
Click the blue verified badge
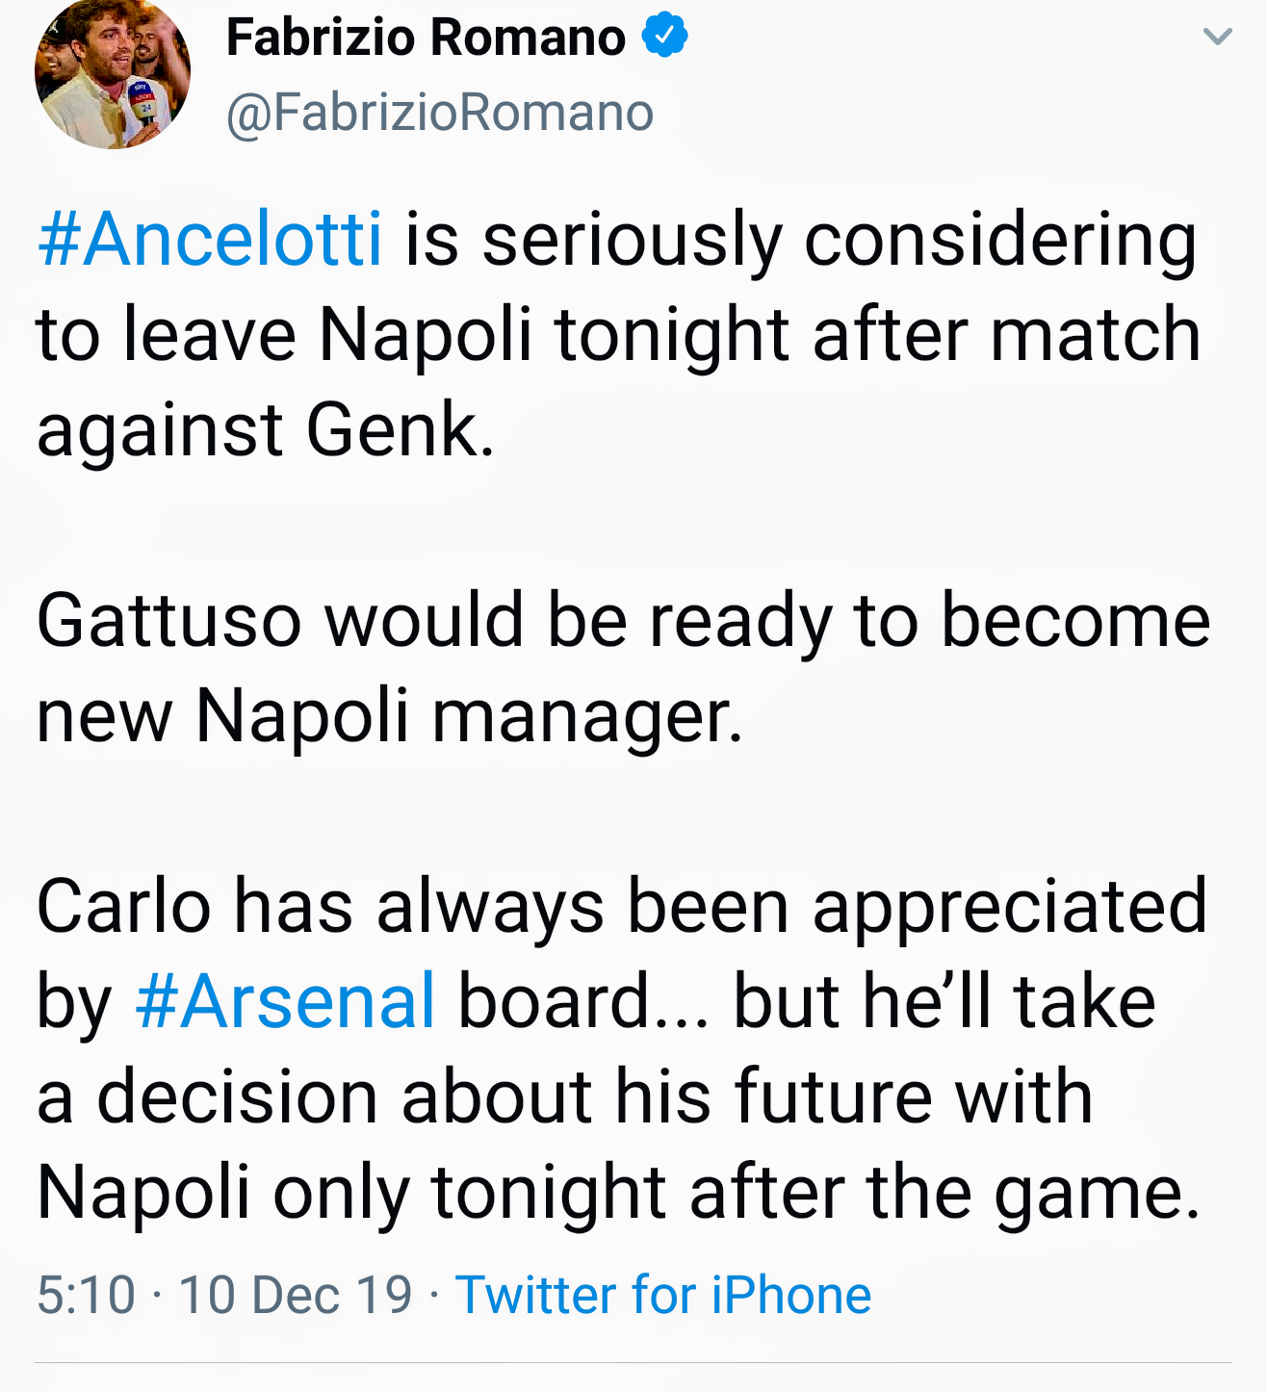coord(664,37)
